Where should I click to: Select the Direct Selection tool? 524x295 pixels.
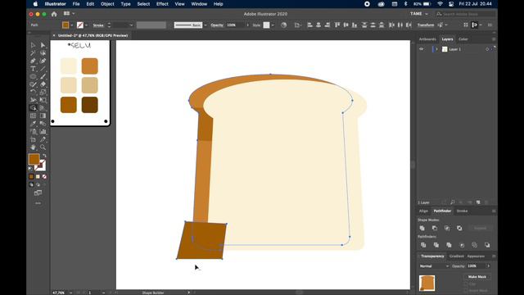43,45
